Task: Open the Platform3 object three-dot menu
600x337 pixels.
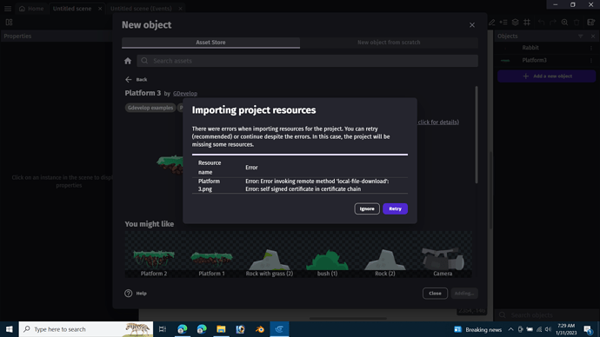Action: 591,61
